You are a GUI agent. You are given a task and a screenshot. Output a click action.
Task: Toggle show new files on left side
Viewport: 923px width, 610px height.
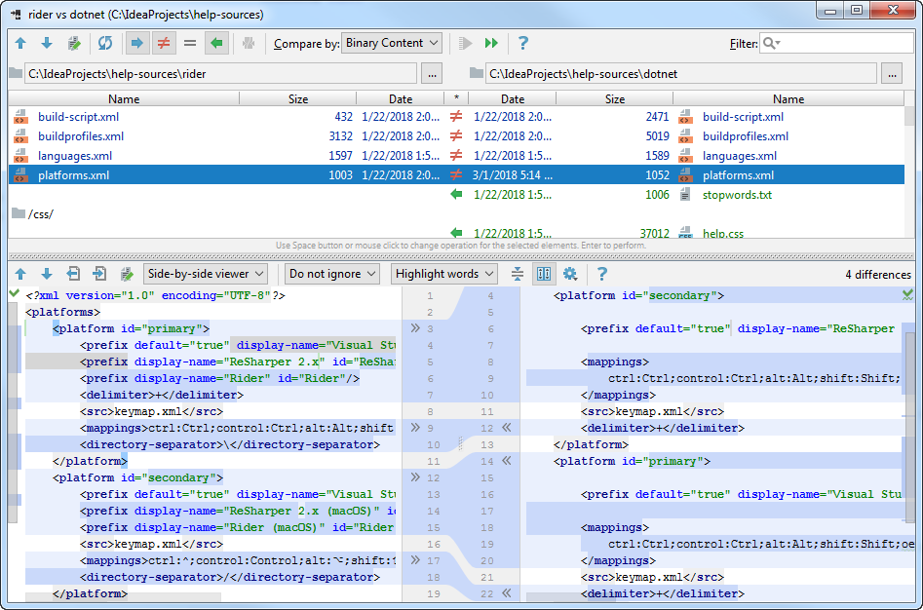[x=137, y=43]
